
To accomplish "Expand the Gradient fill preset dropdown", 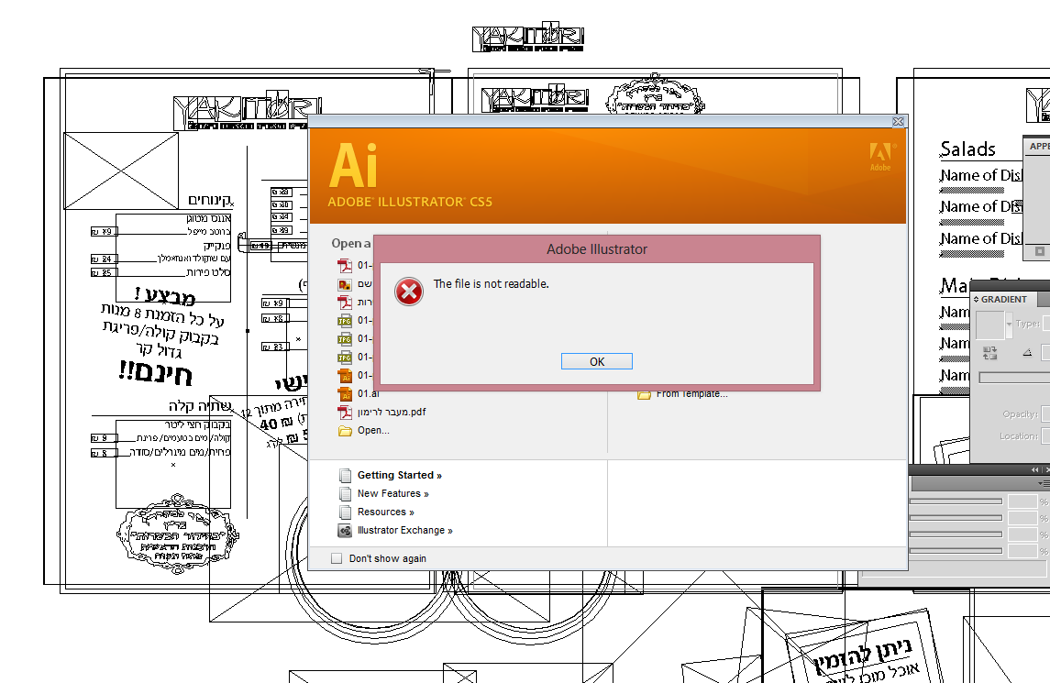I will pos(1009,325).
